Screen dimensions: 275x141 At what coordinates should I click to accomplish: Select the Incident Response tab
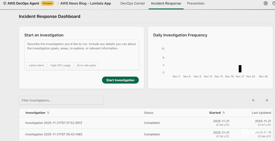point(166,3)
